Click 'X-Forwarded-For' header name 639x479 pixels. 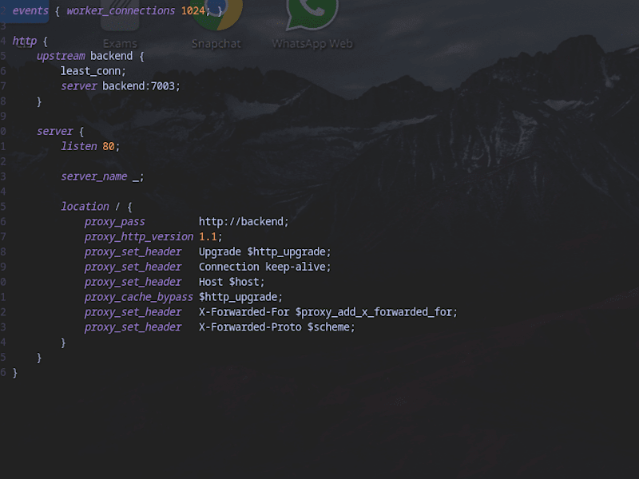(x=244, y=312)
